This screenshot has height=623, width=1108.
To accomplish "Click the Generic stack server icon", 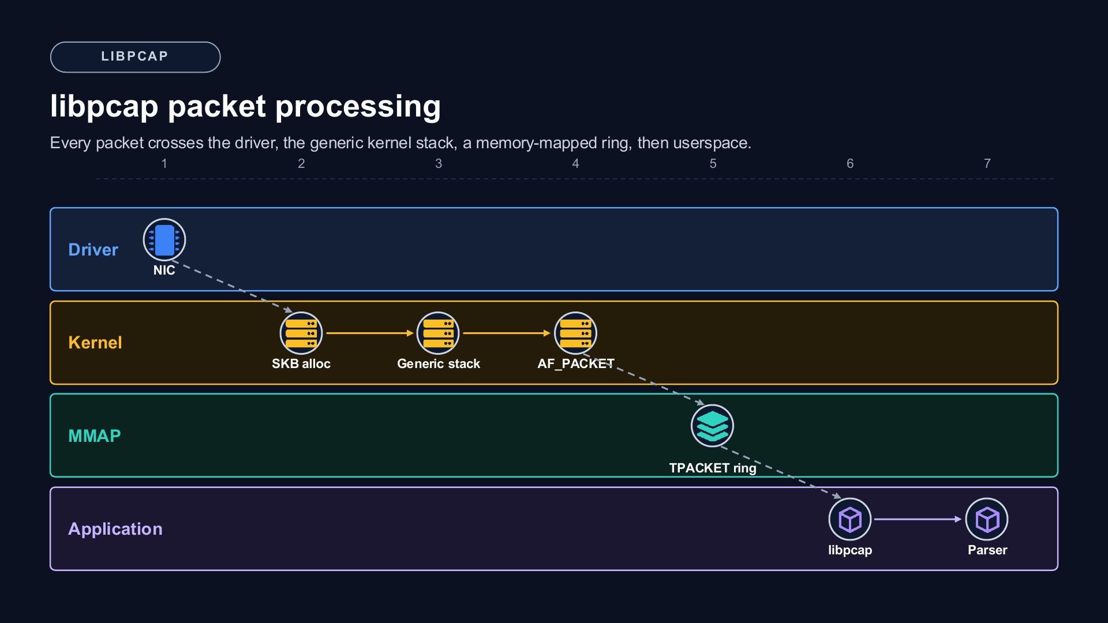I will coord(438,333).
